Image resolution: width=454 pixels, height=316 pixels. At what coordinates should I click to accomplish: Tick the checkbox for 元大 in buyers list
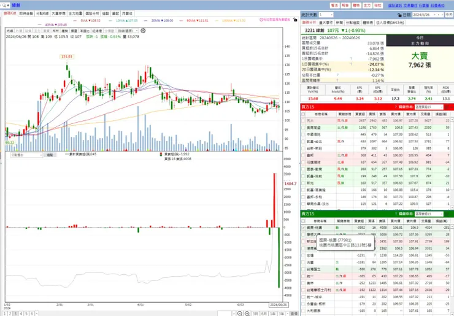click(x=303, y=120)
